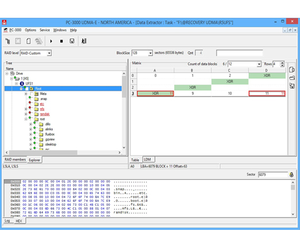Select the XOR cell in row 0

coord(267,76)
